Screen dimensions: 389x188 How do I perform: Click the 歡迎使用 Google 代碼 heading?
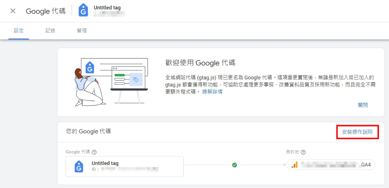pyautogui.click(x=200, y=63)
